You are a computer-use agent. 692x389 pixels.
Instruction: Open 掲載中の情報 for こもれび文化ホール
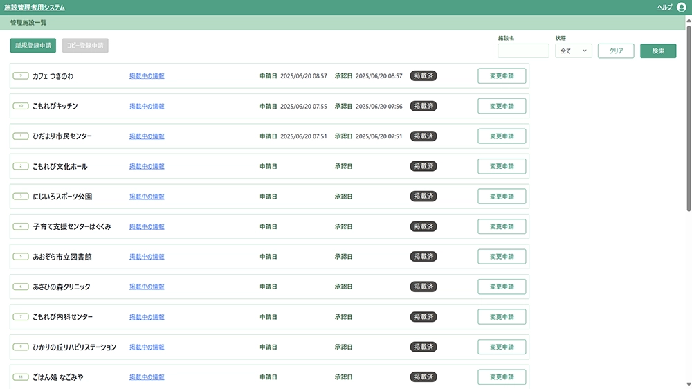(x=147, y=166)
